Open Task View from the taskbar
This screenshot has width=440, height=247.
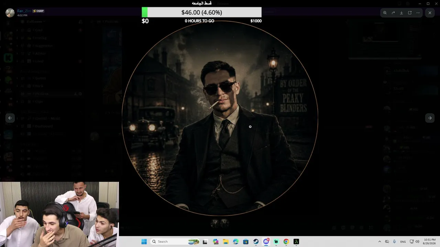205,242
